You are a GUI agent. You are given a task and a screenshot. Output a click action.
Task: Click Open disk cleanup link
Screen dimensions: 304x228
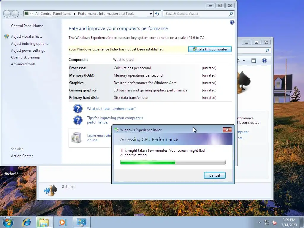tap(26, 57)
